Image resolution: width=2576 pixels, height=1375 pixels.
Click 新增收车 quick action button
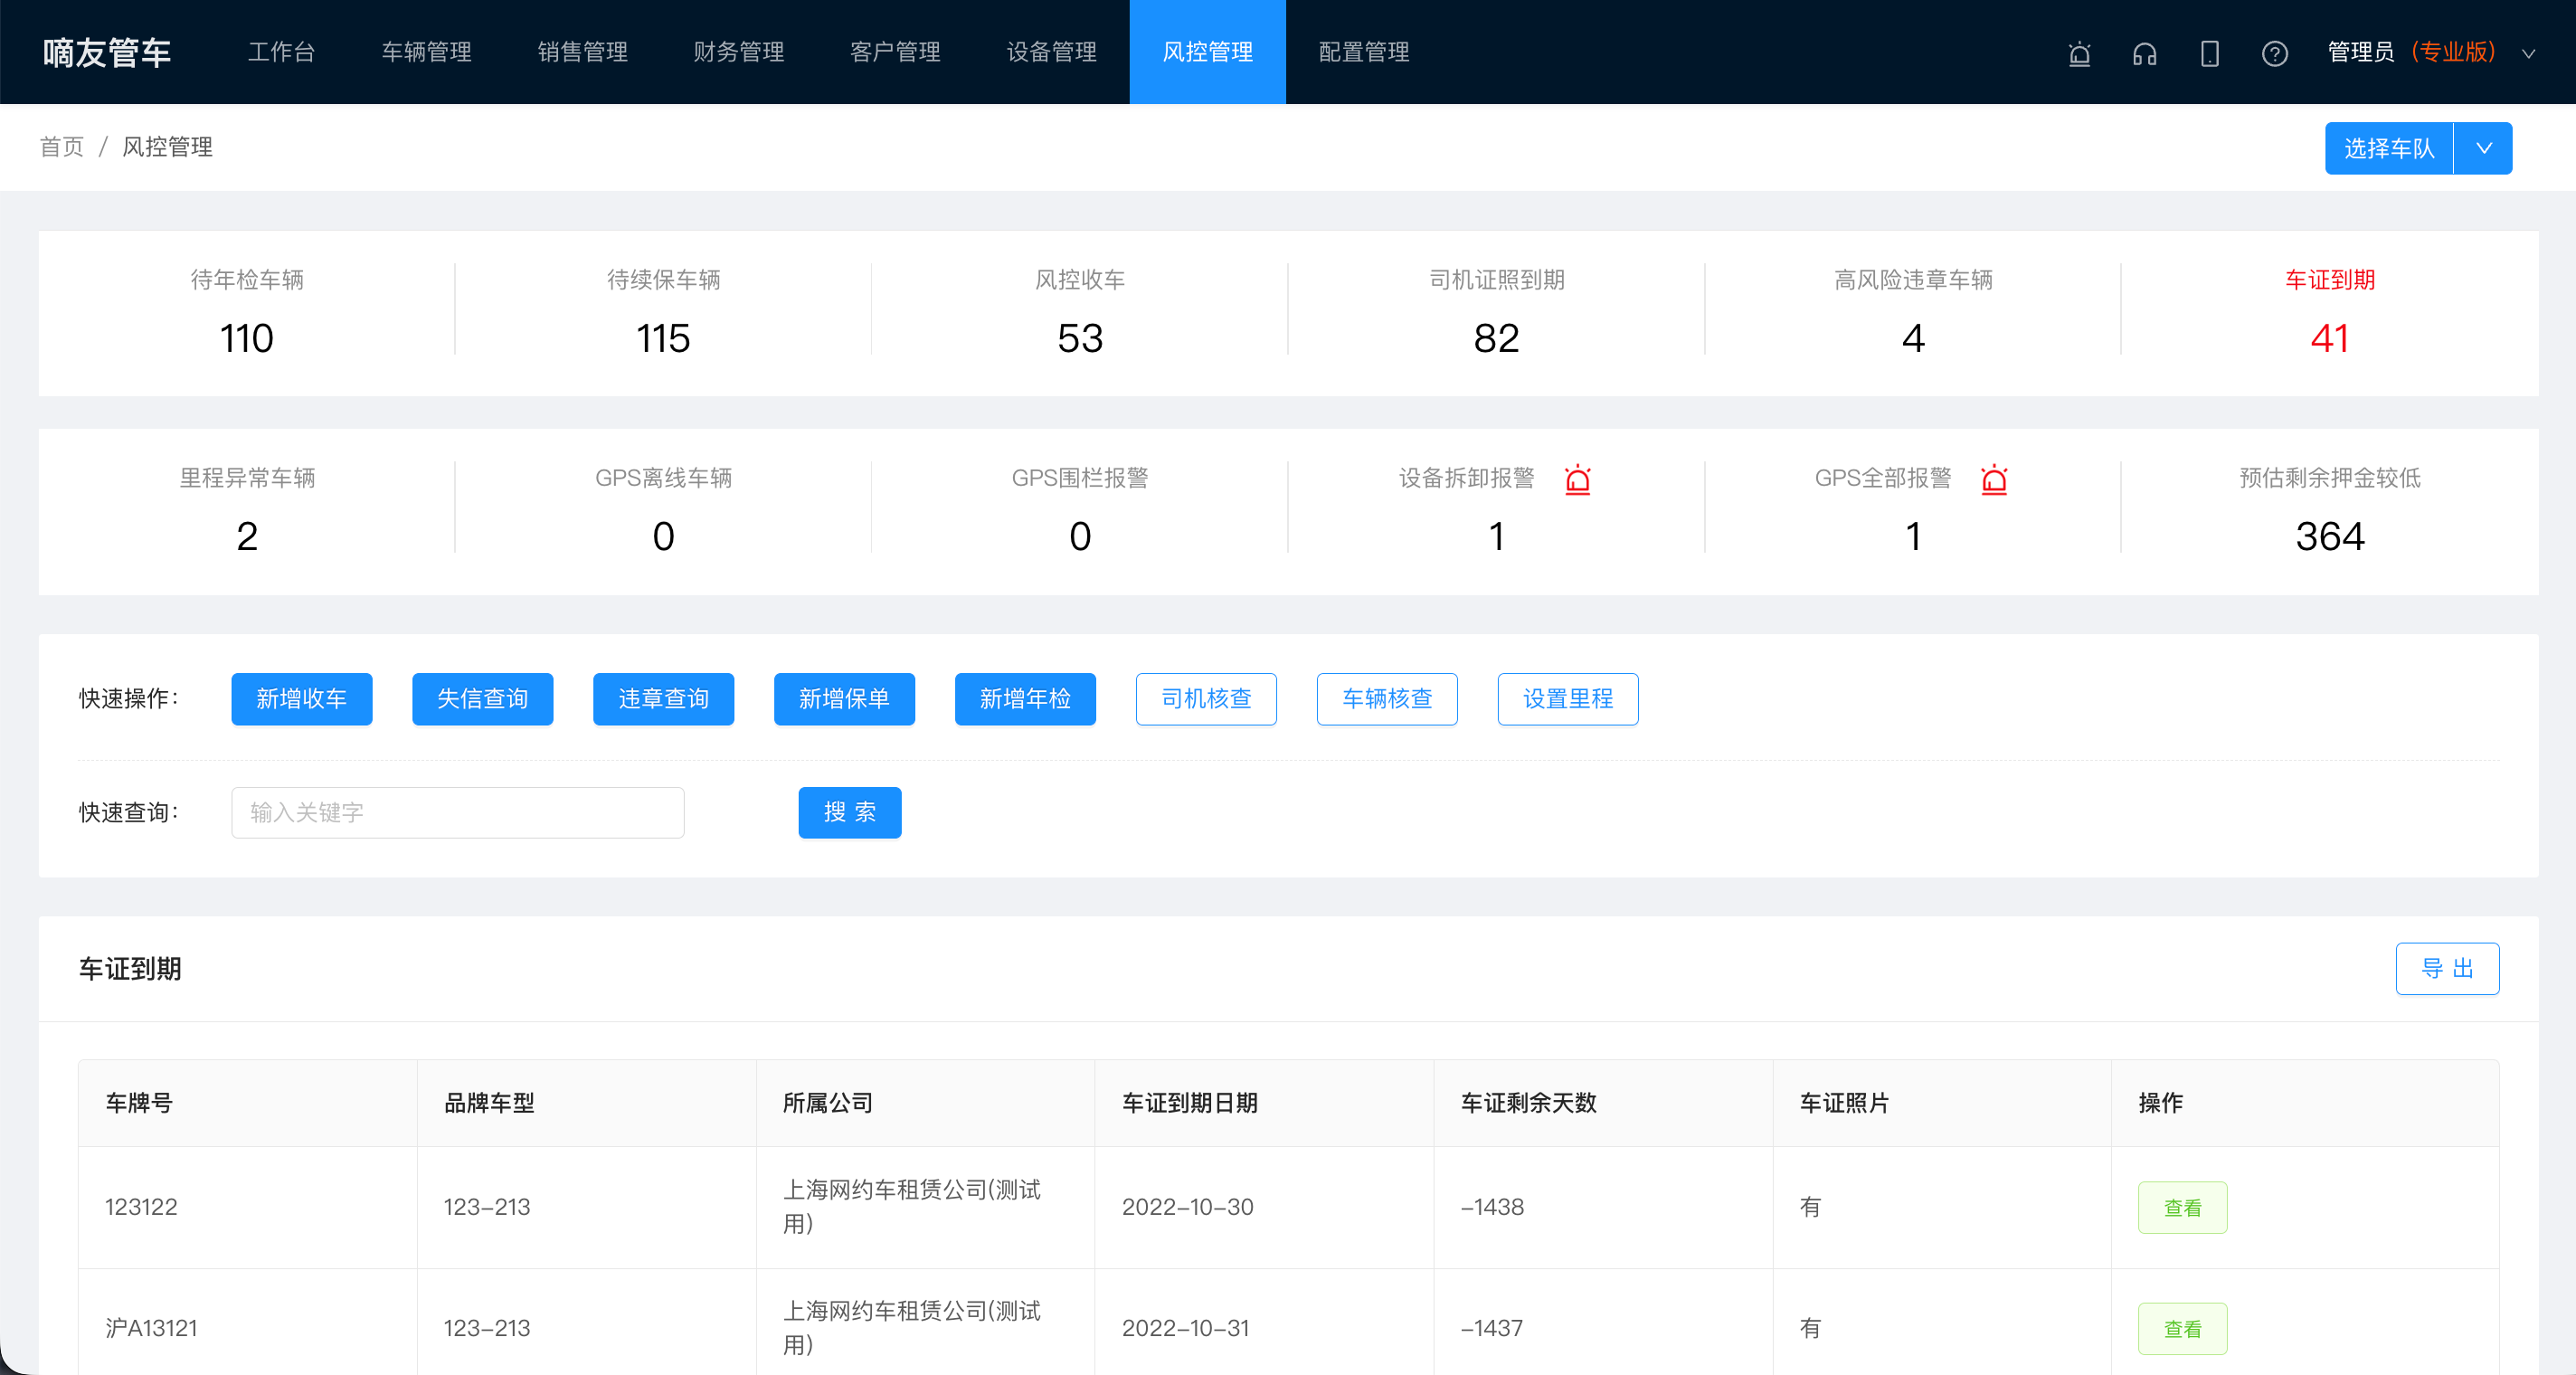pos(301,698)
